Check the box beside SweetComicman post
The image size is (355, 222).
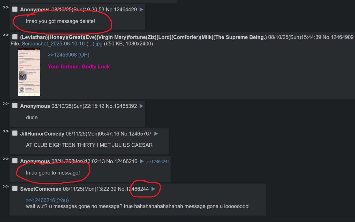[15, 189]
